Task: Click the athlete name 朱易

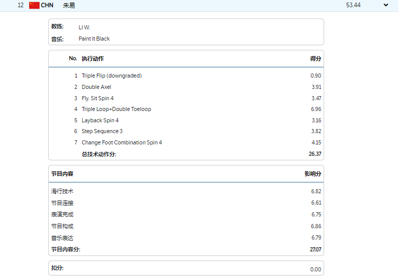Action: (x=69, y=5)
